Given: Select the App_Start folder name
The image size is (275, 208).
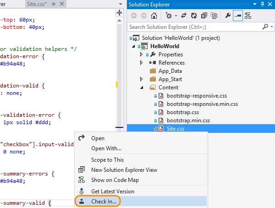Looking at the screenshot, I should point(170,79).
